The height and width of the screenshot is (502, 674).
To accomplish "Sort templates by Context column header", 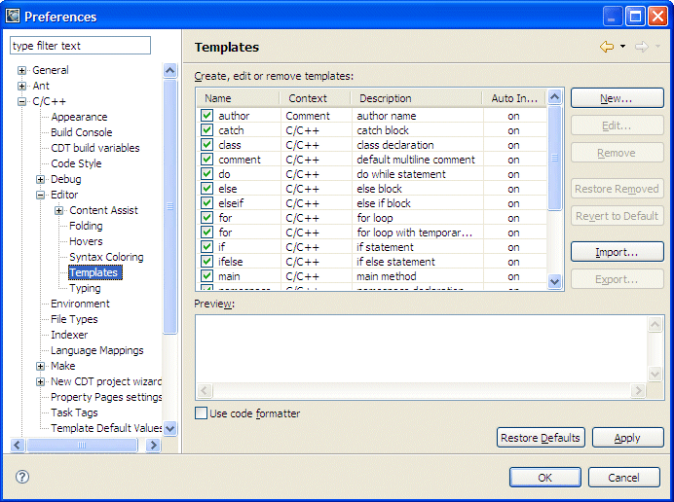I will (308, 98).
